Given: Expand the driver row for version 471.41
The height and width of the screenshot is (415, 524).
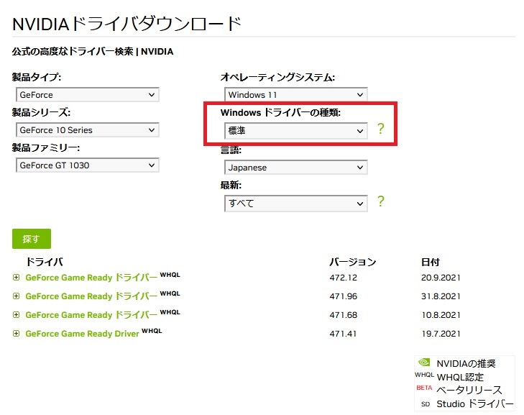Looking at the screenshot, I should [17, 334].
